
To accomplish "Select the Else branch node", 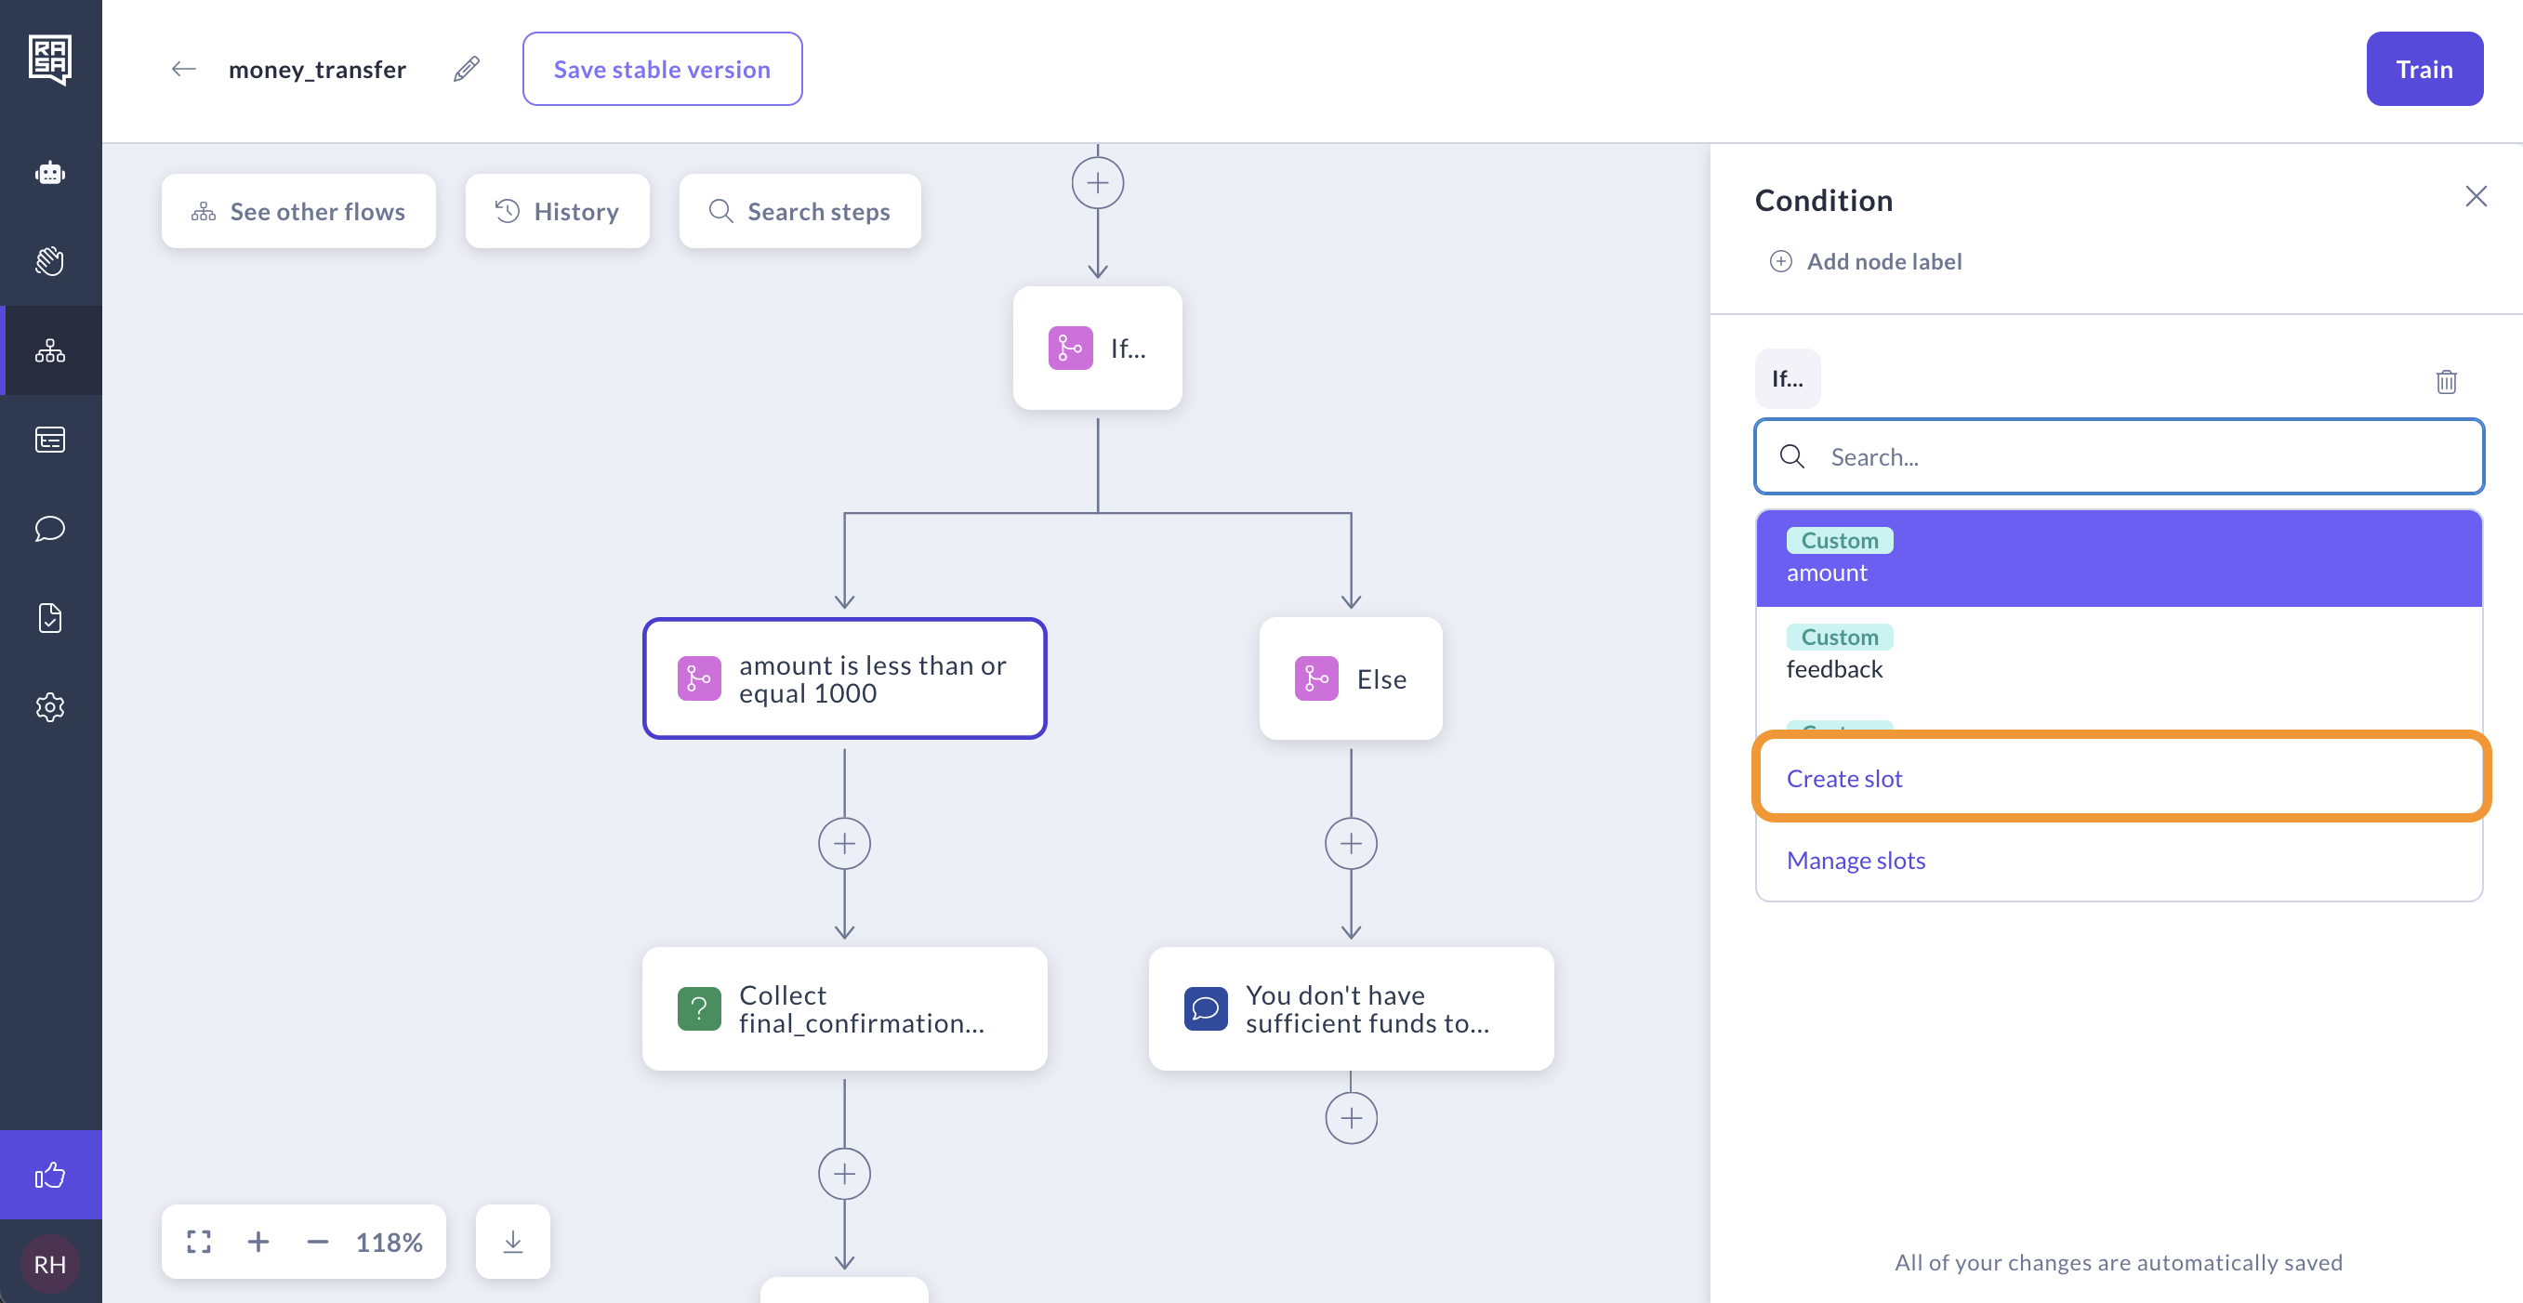I will pos(1350,678).
